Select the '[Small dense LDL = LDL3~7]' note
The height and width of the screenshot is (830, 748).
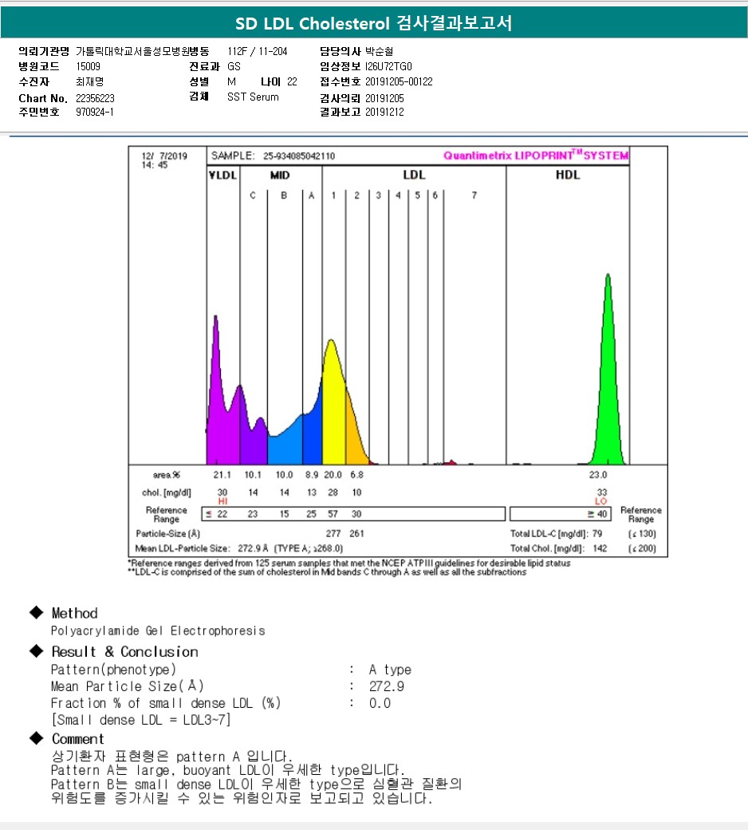[140, 720]
